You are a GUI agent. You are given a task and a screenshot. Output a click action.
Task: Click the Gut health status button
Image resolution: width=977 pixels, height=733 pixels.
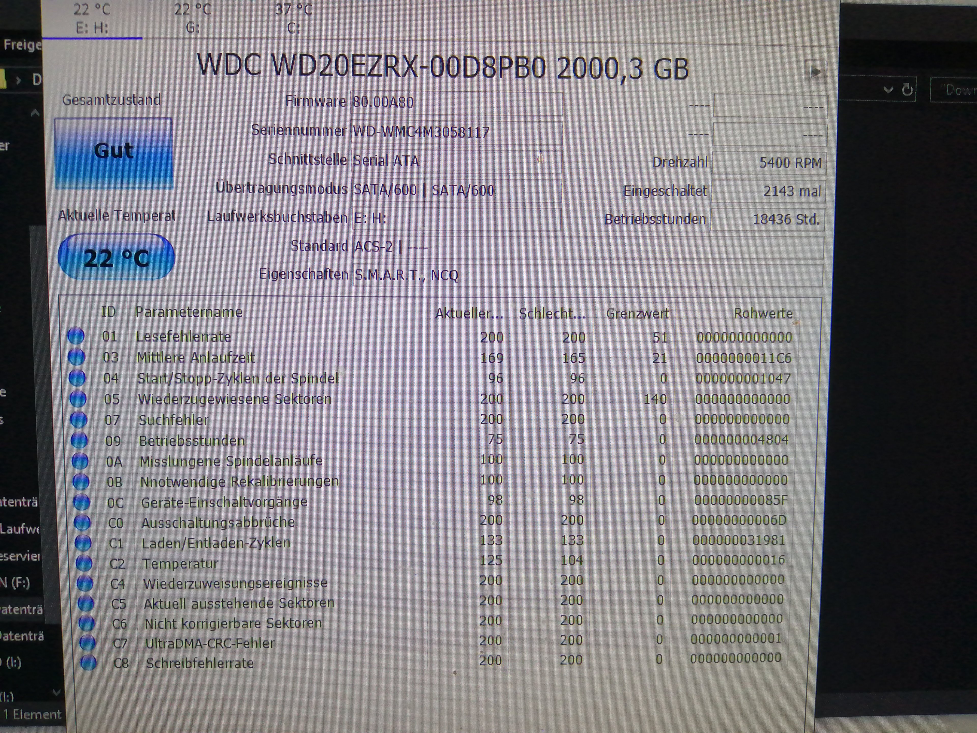pyautogui.click(x=113, y=153)
